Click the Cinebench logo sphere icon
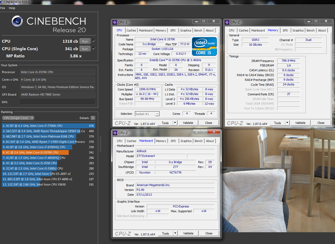Image resolution: width=335 pixels, height=244 pixels. point(17,21)
